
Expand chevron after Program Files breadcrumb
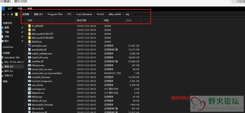(x=65, y=14)
